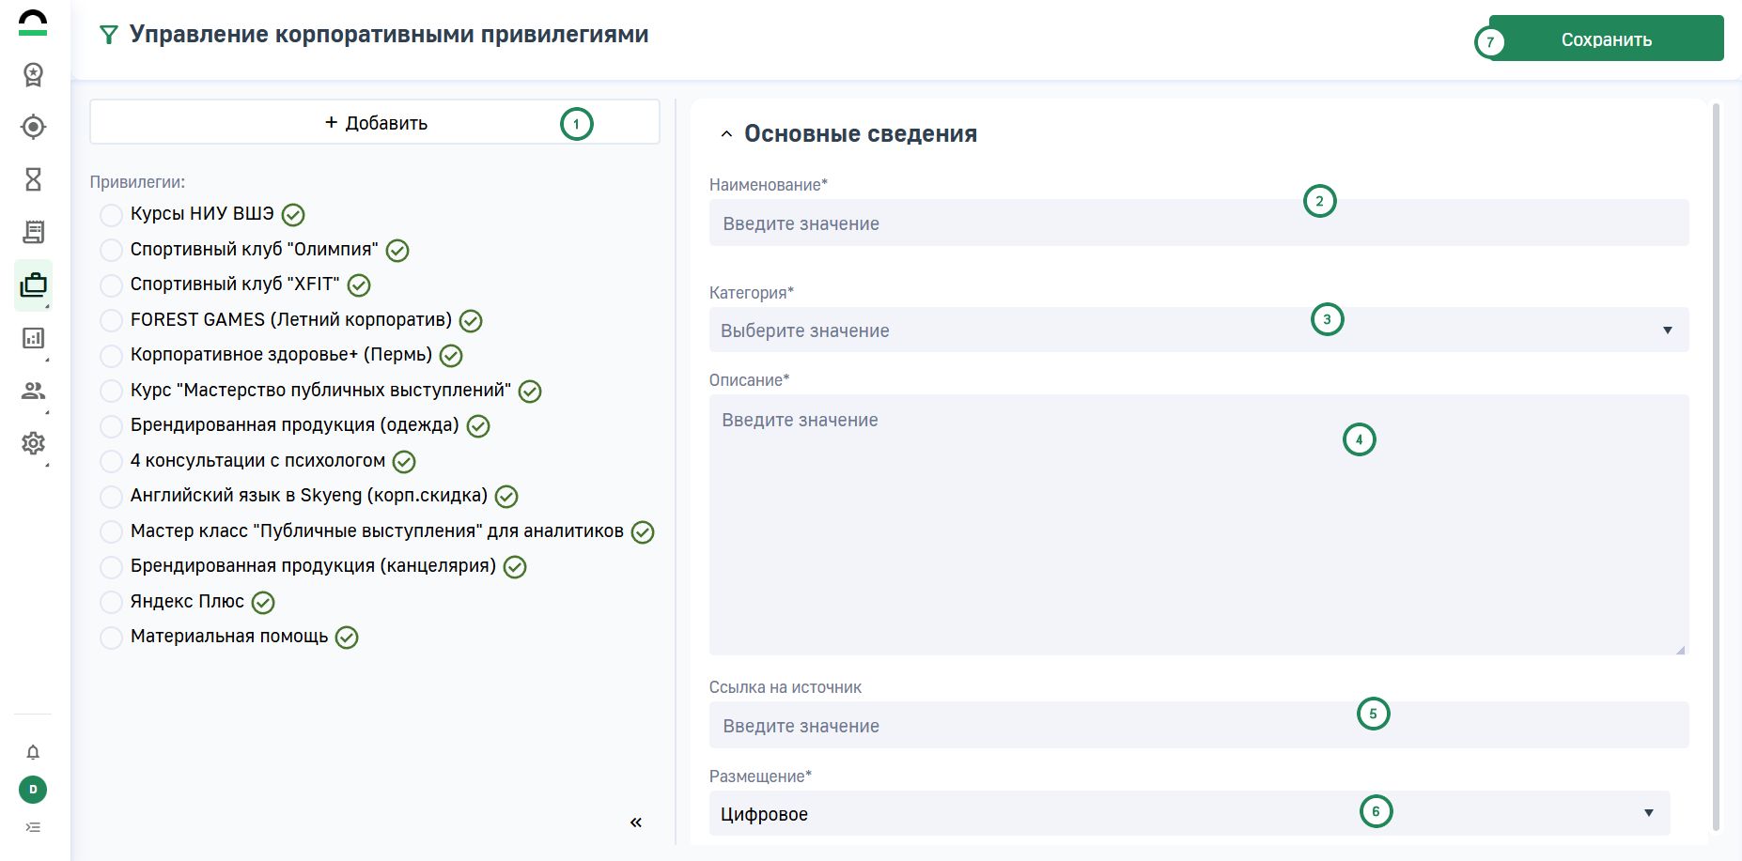Screen dimensions: 1742x861
Task: Open the document list sidebar icon
Action: (33, 232)
